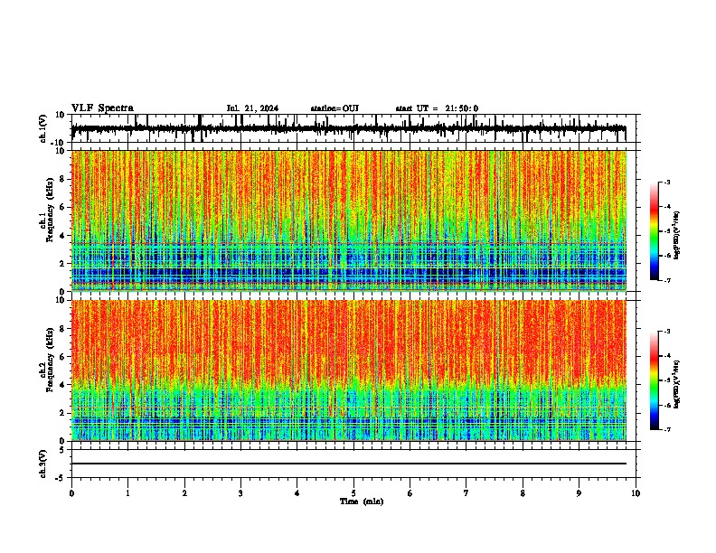Screen dimensions: 716x553
Task: Click the ch.3 axis tick label '5'
Action: coord(62,450)
